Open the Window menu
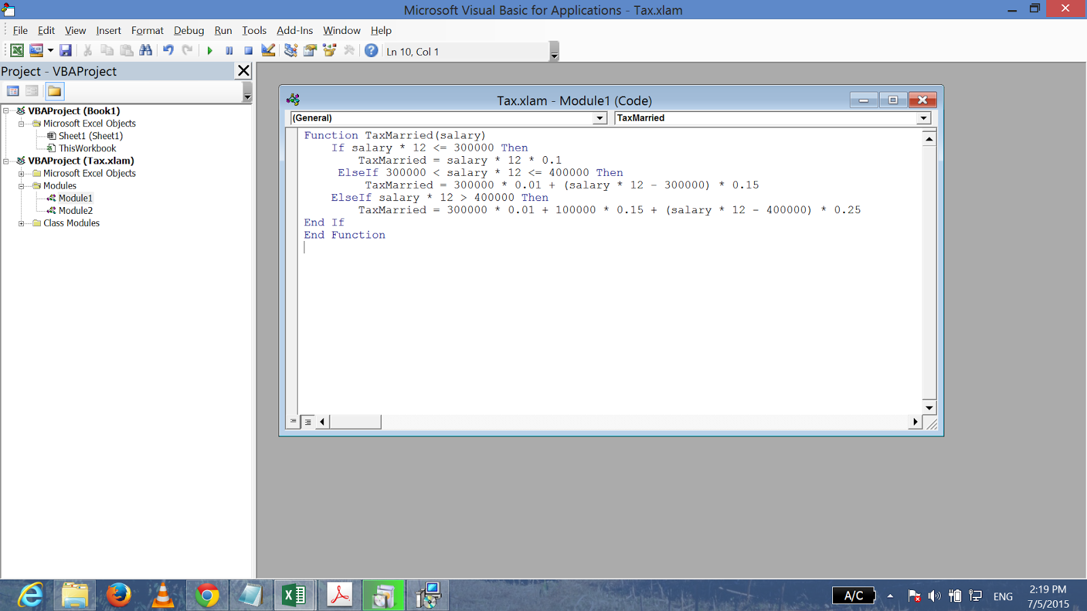The image size is (1087, 611). point(342,31)
